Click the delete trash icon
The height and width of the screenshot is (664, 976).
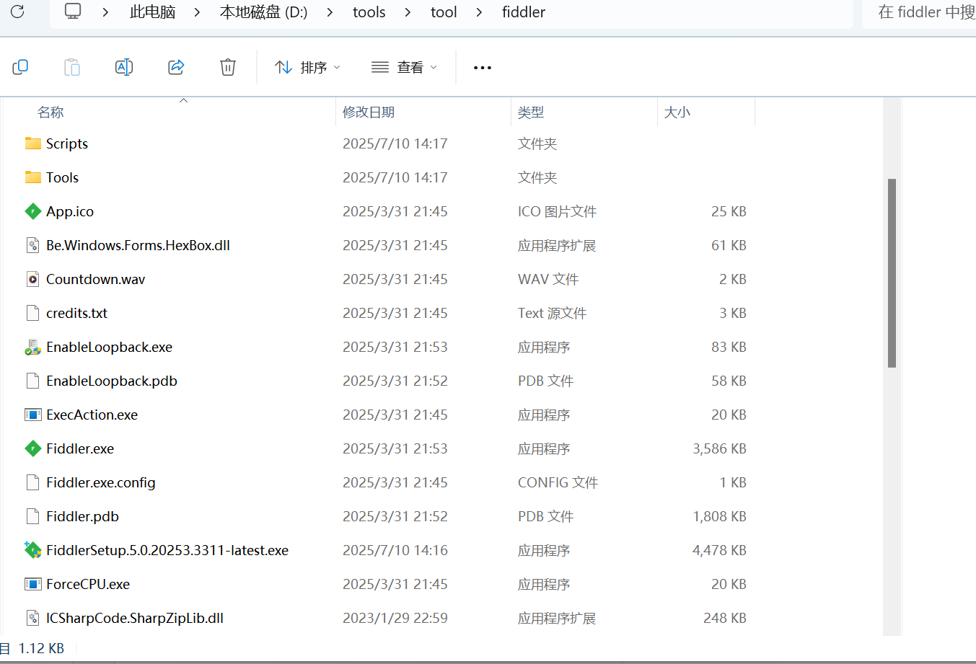coord(228,67)
